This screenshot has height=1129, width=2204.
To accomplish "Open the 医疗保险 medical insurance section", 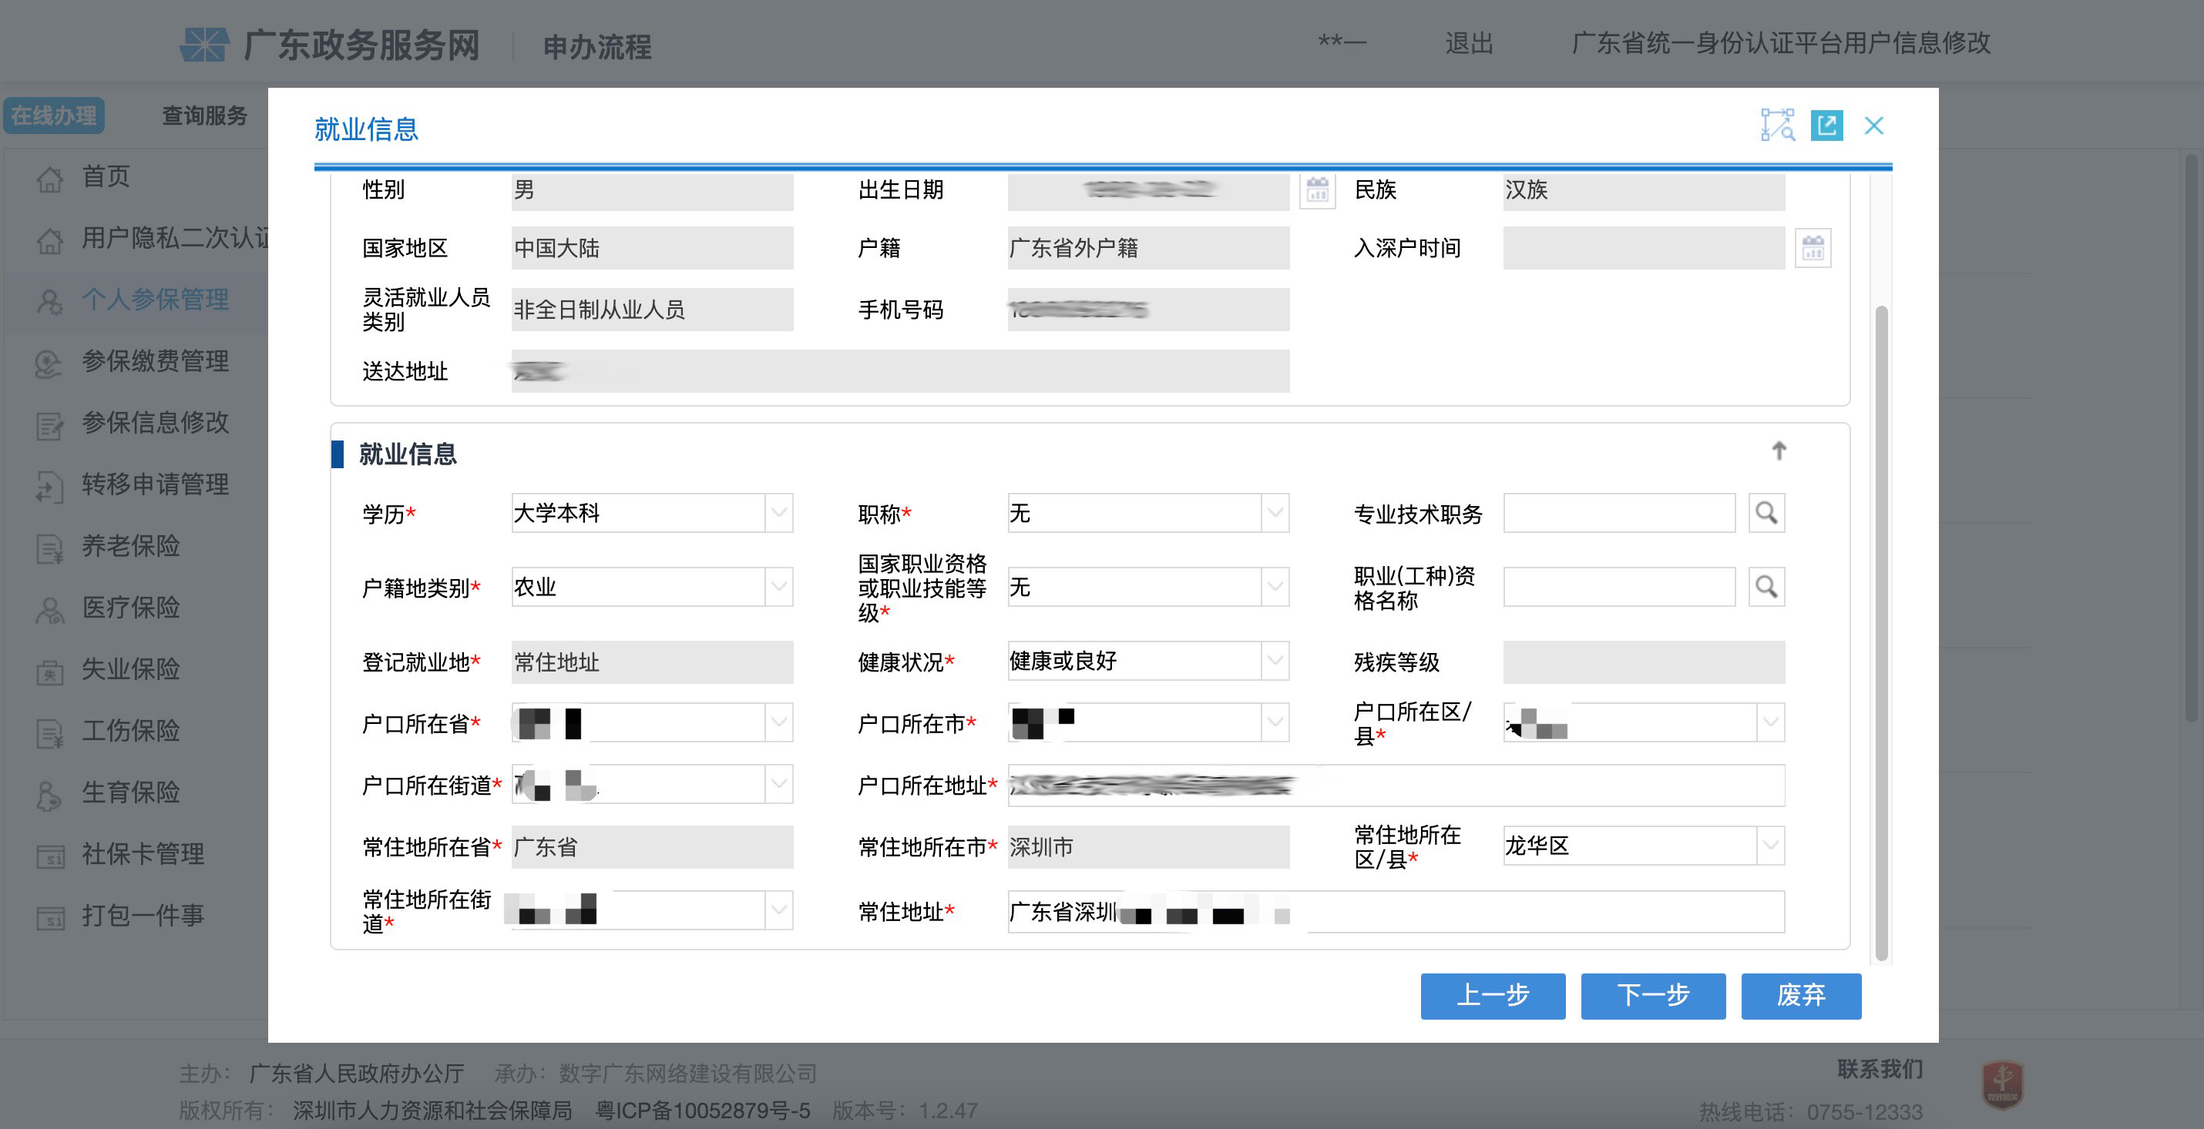I will 49,608.
